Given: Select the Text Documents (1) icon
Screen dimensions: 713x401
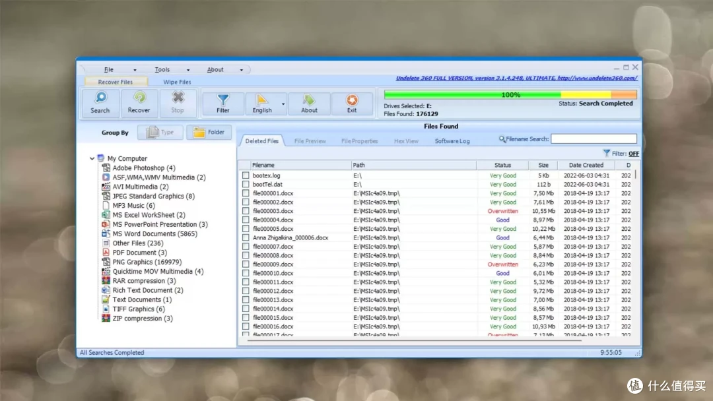Looking at the screenshot, I should pyautogui.click(x=106, y=299).
